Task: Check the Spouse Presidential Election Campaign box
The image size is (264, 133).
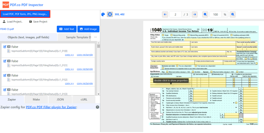Action: 251,59
